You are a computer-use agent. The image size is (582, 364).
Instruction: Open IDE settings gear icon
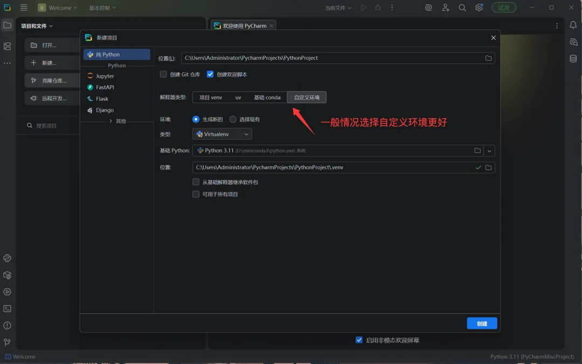point(479,8)
